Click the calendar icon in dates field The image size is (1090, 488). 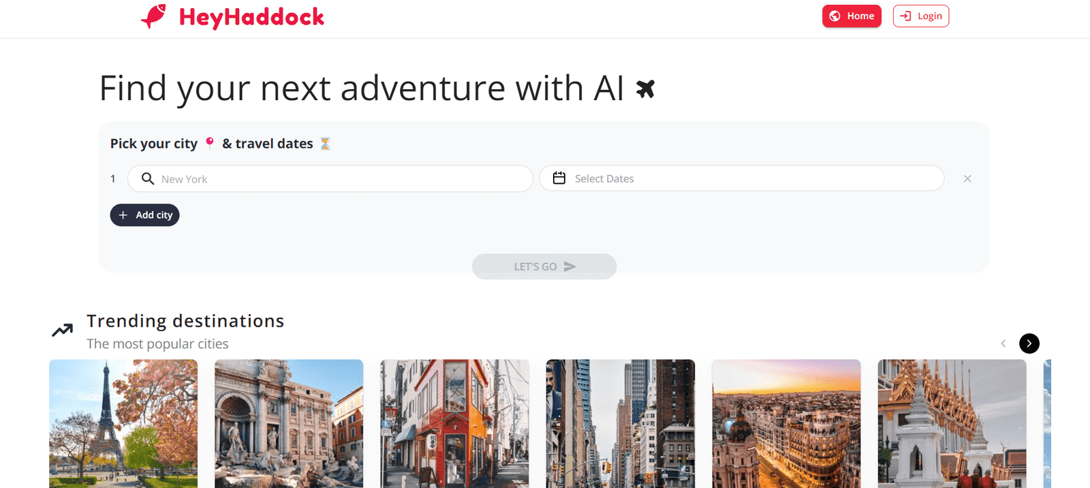pos(559,178)
